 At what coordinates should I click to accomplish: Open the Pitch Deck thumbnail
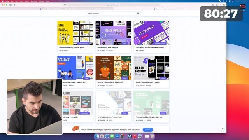click(151, 33)
